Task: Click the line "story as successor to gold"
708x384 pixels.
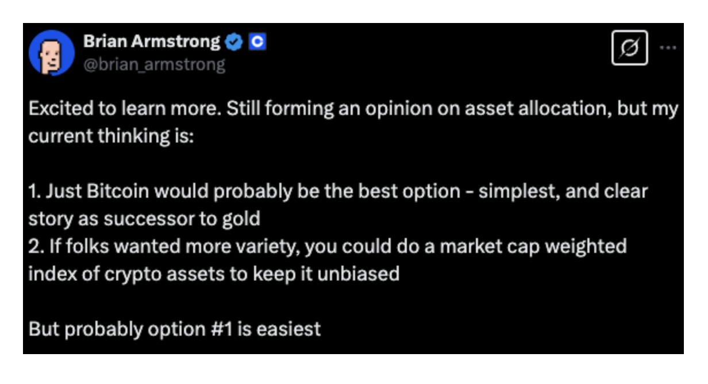Action: 144,218
